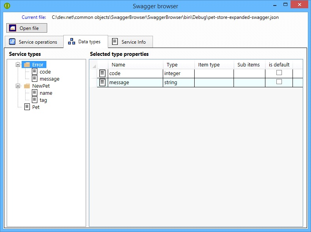Click the is default column header
The height and width of the screenshot is (232, 311).
pyautogui.click(x=279, y=64)
